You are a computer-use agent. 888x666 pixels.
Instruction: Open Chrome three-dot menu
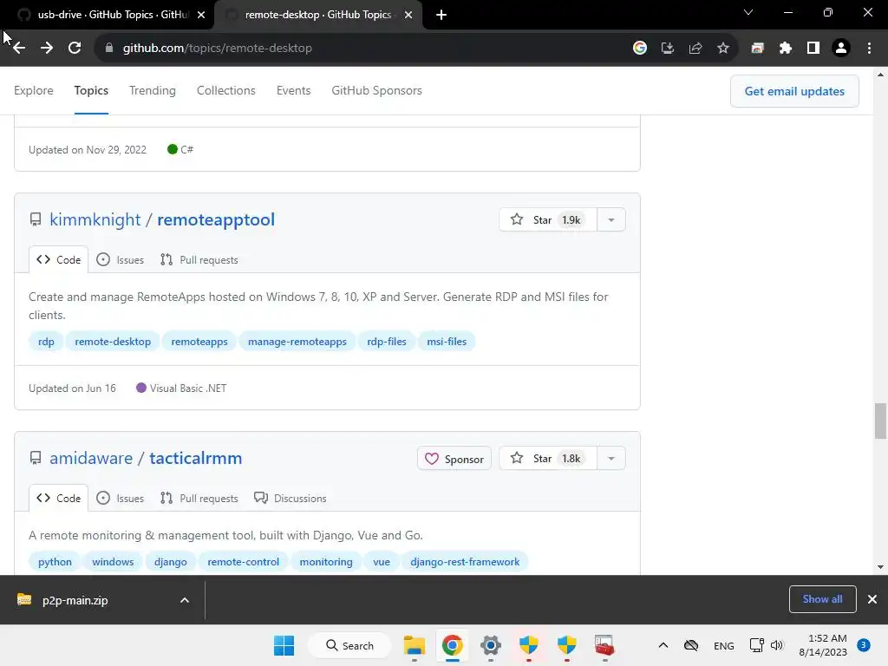pyautogui.click(x=869, y=49)
